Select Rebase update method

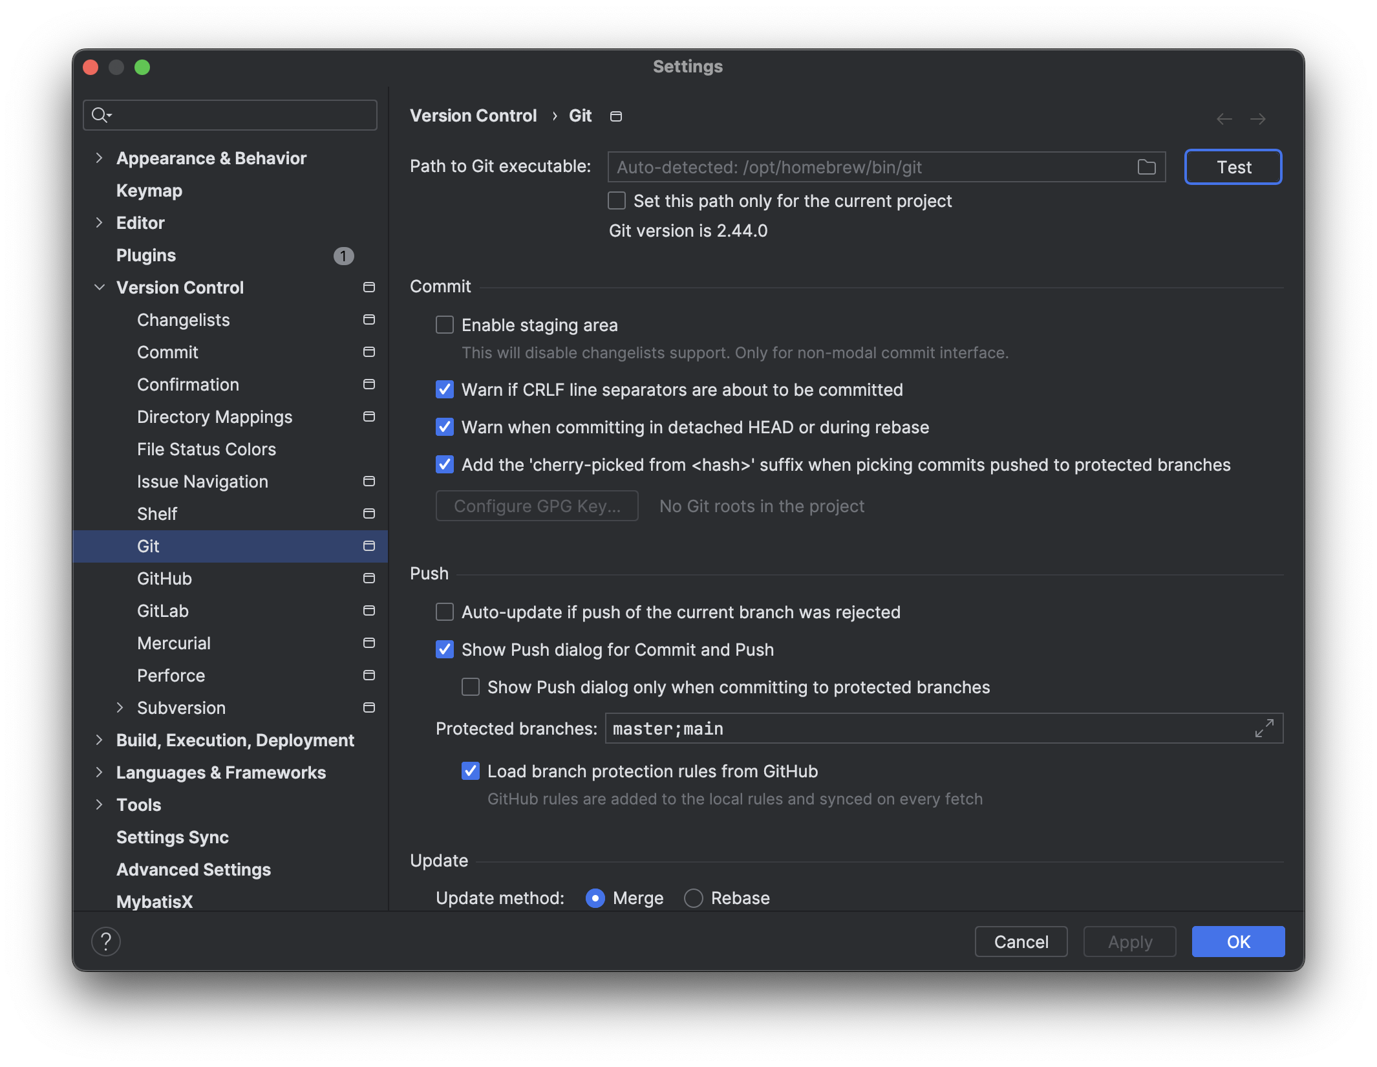coord(694,898)
